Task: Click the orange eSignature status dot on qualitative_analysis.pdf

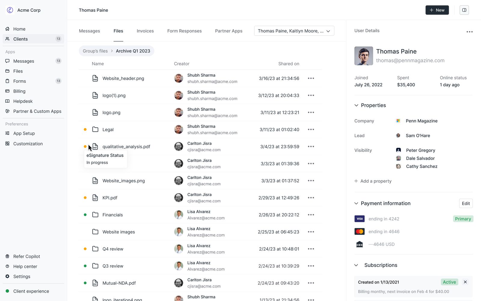Action: point(85,146)
